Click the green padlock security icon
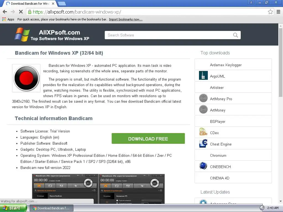 (x=30, y=12)
